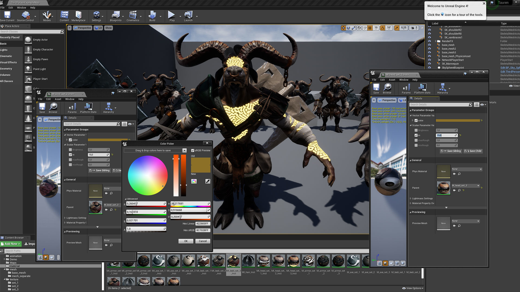The image size is (520, 292).
Task: Click Launch toolbar icon
Action: (188, 16)
